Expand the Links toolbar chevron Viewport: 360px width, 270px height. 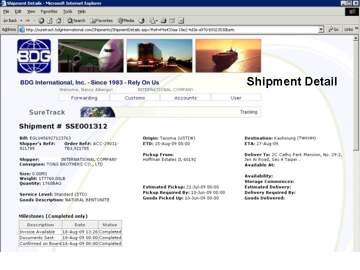coord(356,28)
